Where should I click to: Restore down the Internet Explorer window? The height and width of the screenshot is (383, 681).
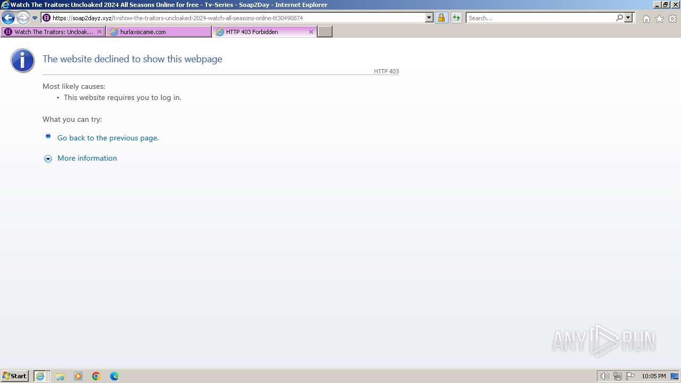[x=665, y=5]
